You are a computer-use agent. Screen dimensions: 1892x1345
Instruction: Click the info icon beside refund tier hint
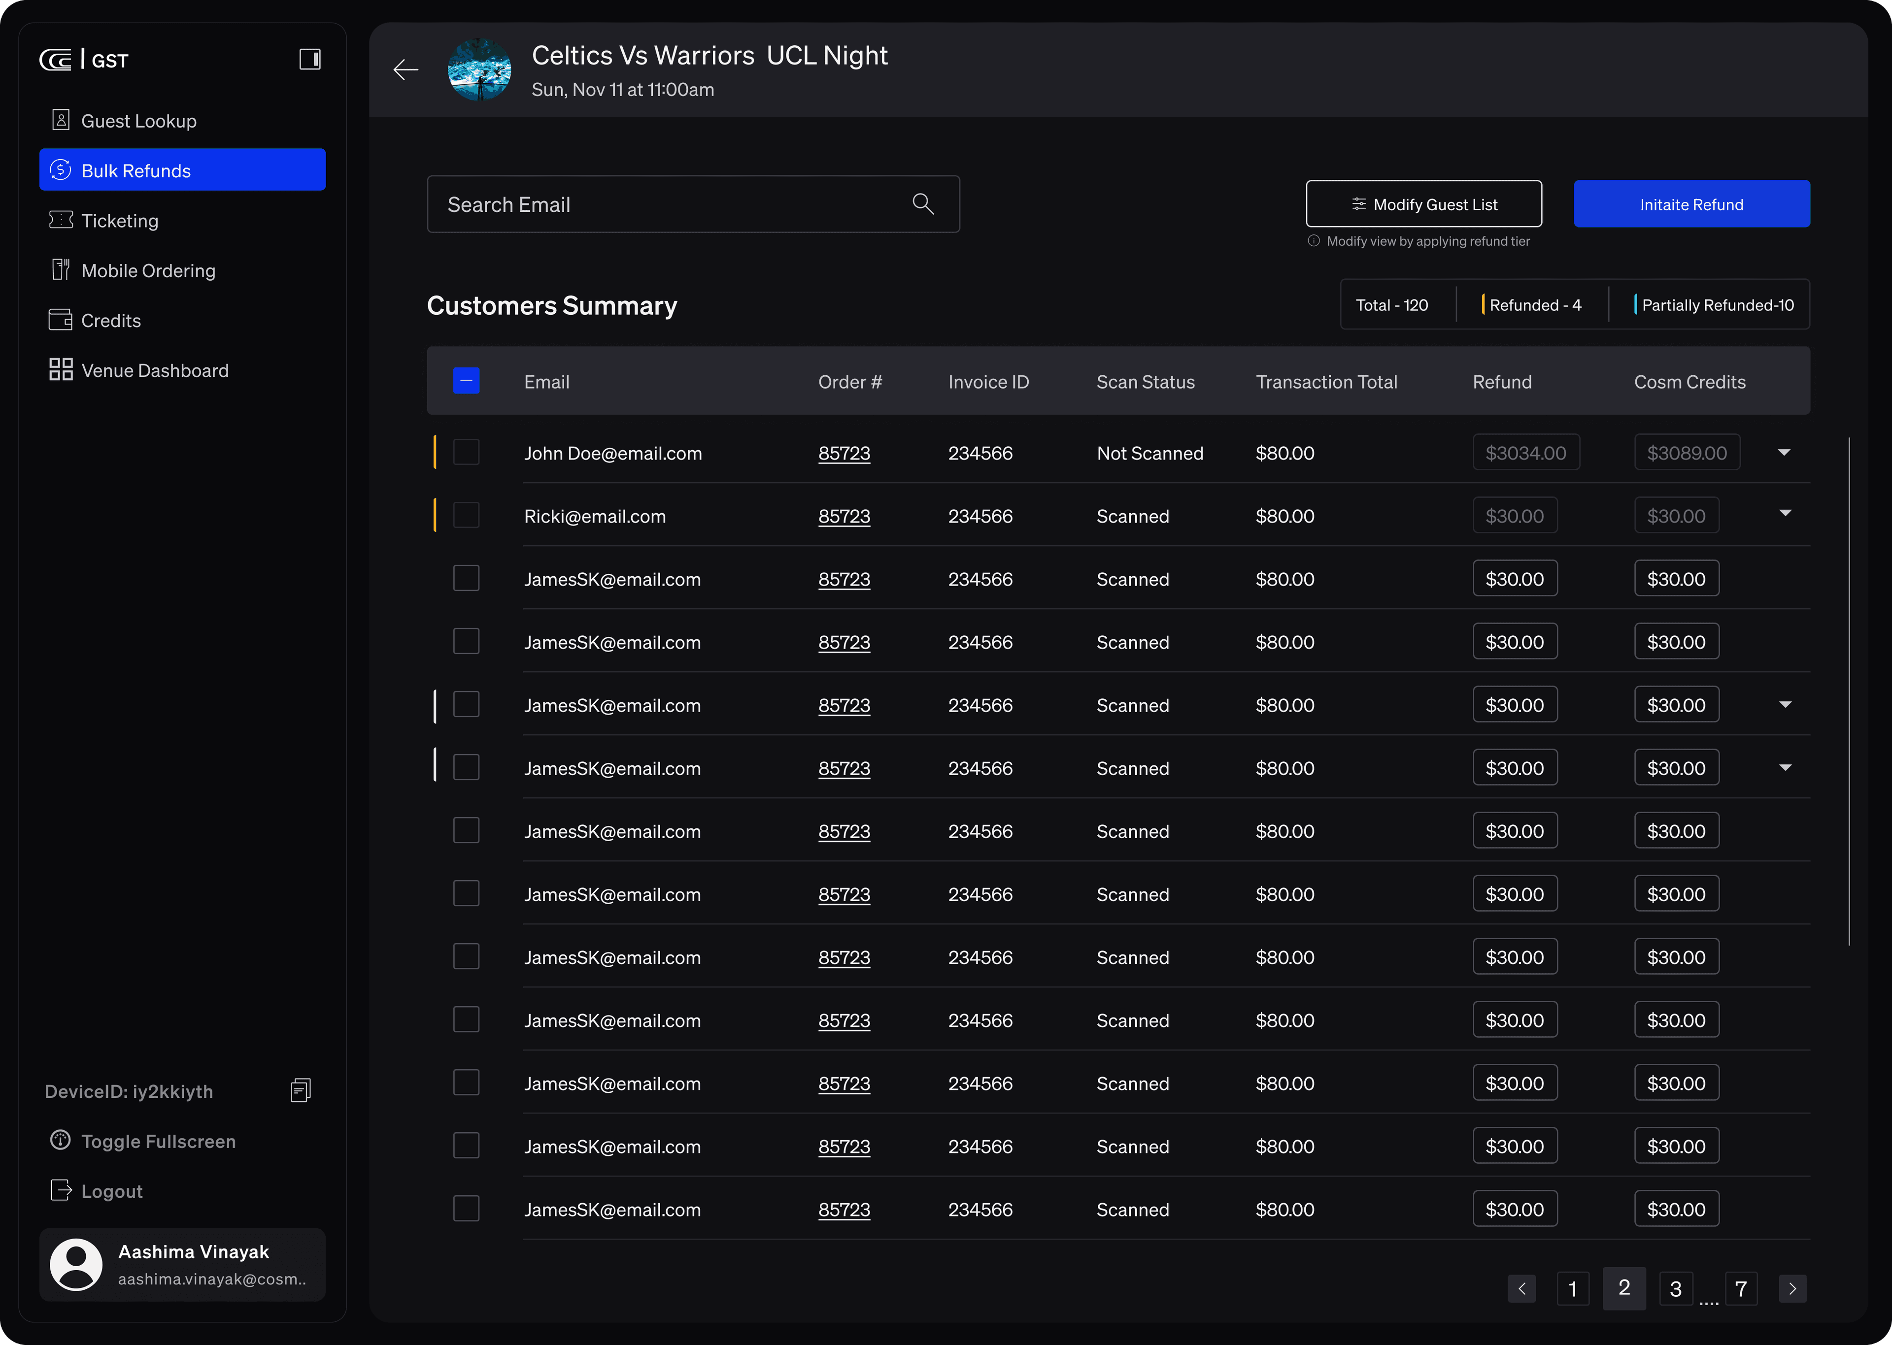pos(1314,241)
